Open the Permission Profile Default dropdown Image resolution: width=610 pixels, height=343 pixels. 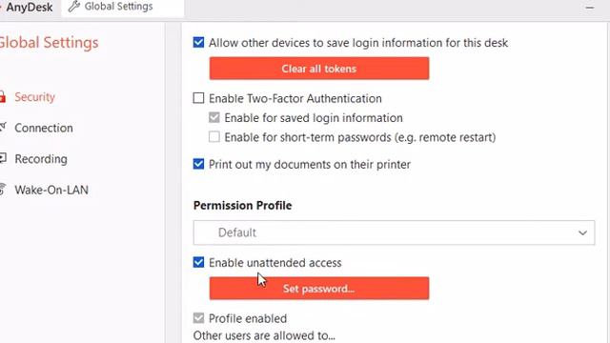click(394, 232)
